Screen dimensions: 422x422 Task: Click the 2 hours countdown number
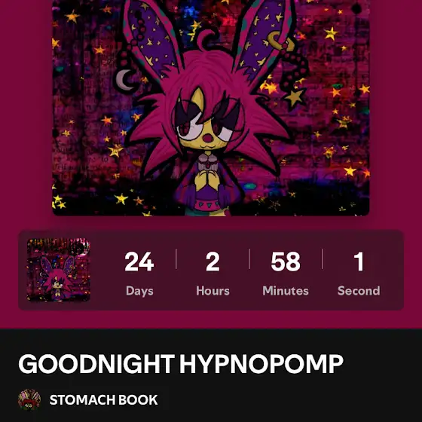[213, 261]
